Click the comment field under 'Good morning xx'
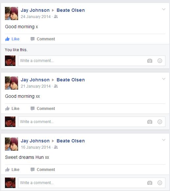 tap(92, 122)
